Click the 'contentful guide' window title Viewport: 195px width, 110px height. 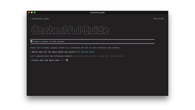click(x=97, y=13)
